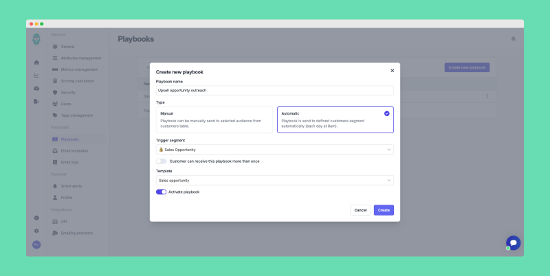This screenshot has width=550, height=276.
Task: Click the Playbook name input field
Action: point(274,90)
